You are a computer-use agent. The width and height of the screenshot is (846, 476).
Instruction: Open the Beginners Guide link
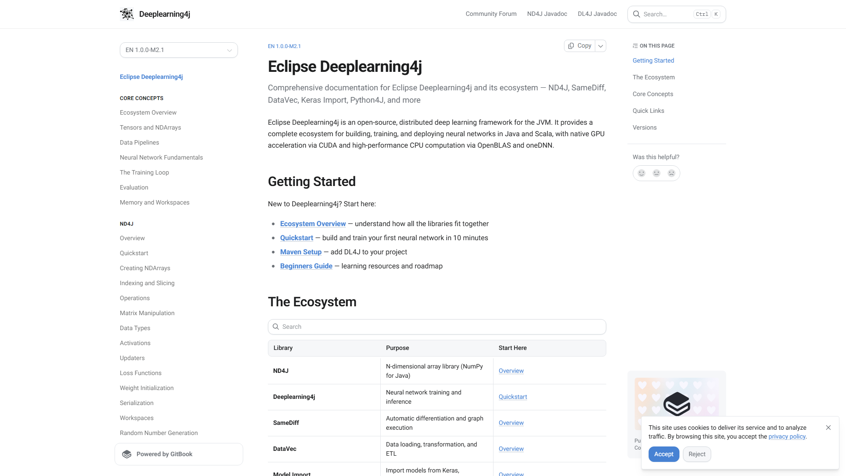(306, 266)
